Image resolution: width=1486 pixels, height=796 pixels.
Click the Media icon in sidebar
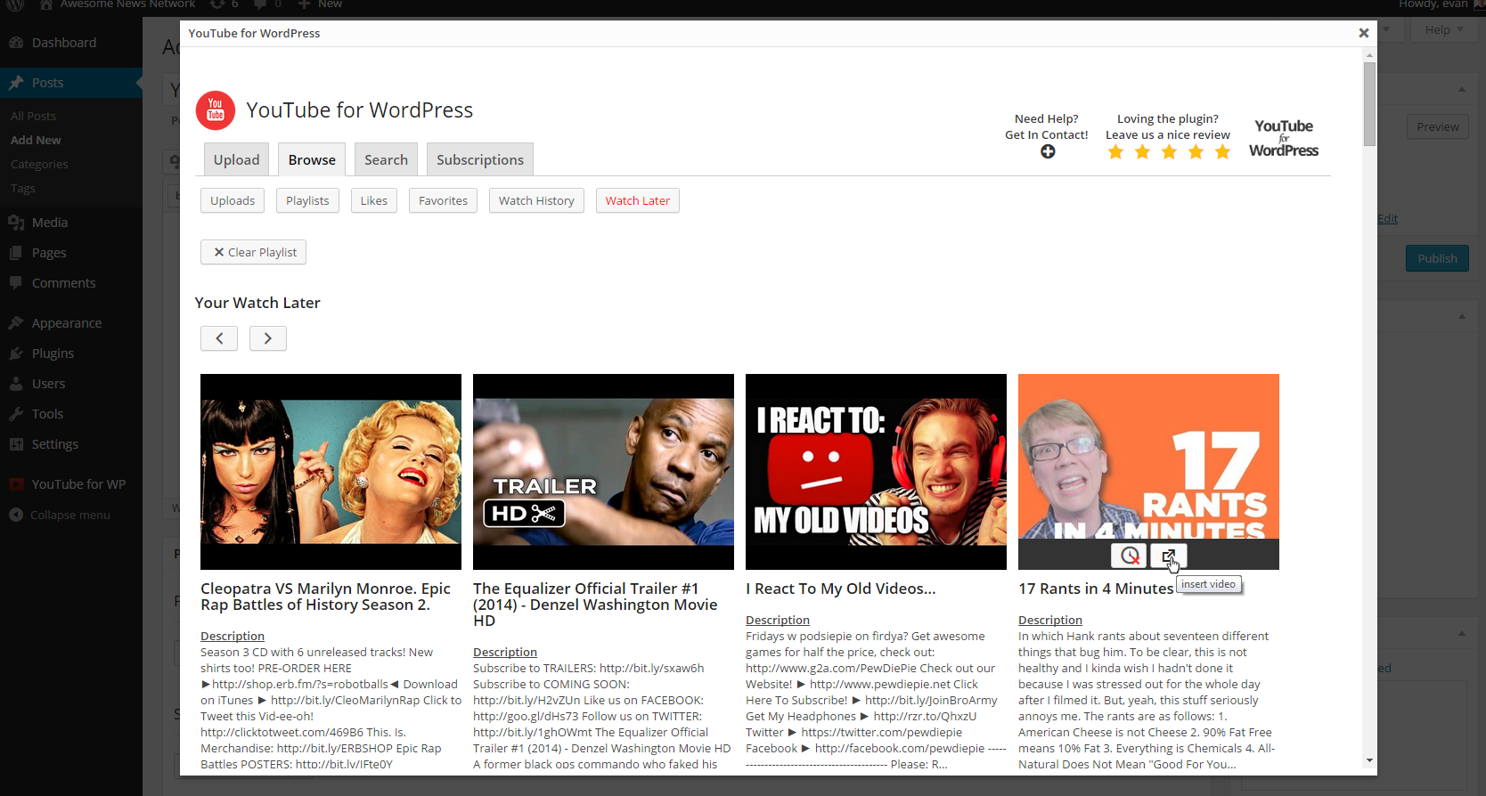16,223
